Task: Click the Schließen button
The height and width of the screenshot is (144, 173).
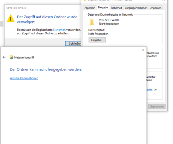Action: 73,43
